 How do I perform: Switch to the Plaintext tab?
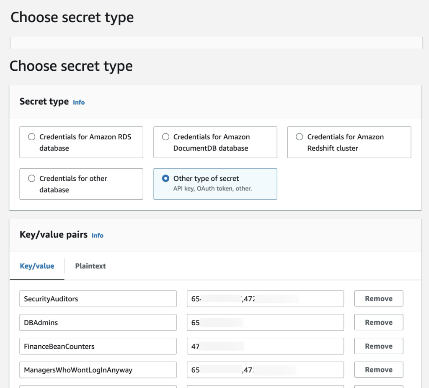(90, 266)
